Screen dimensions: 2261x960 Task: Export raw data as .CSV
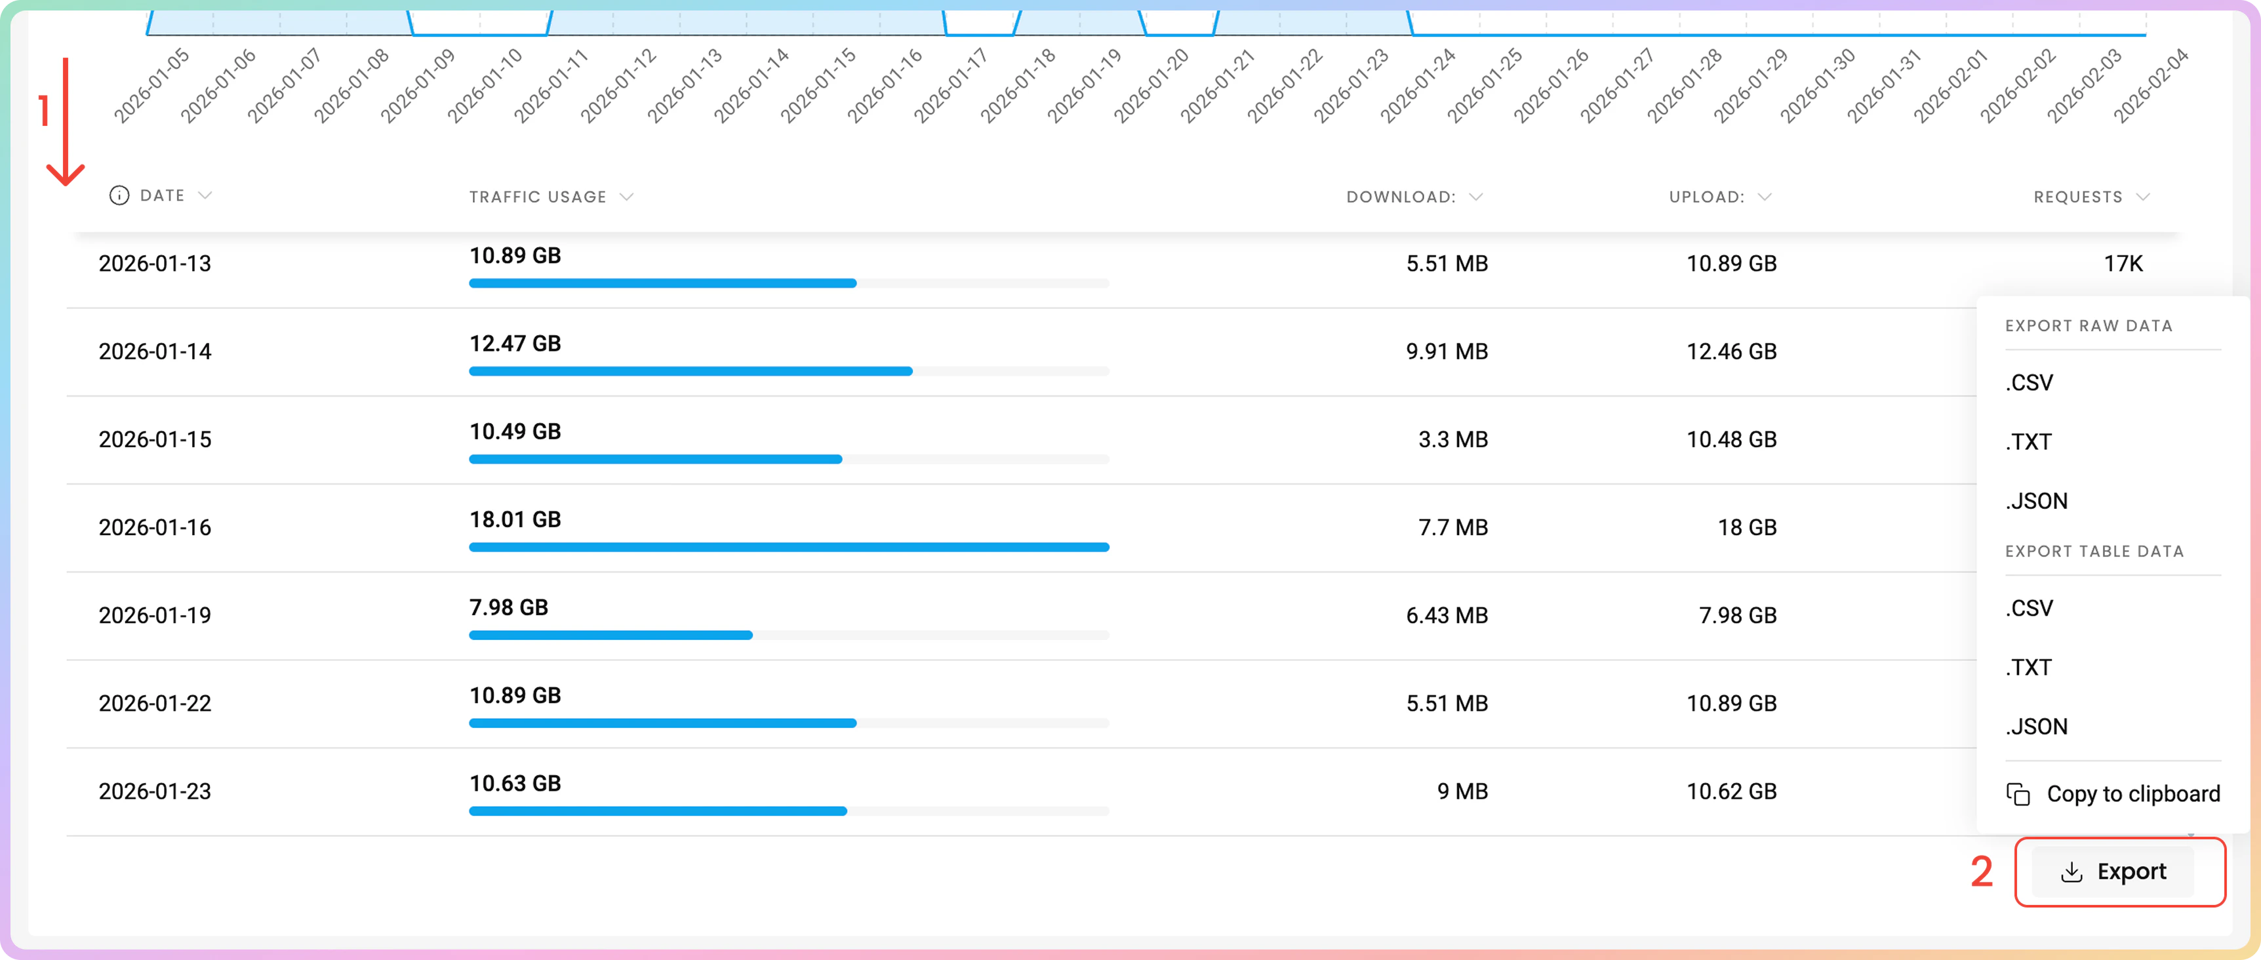tap(2028, 382)
